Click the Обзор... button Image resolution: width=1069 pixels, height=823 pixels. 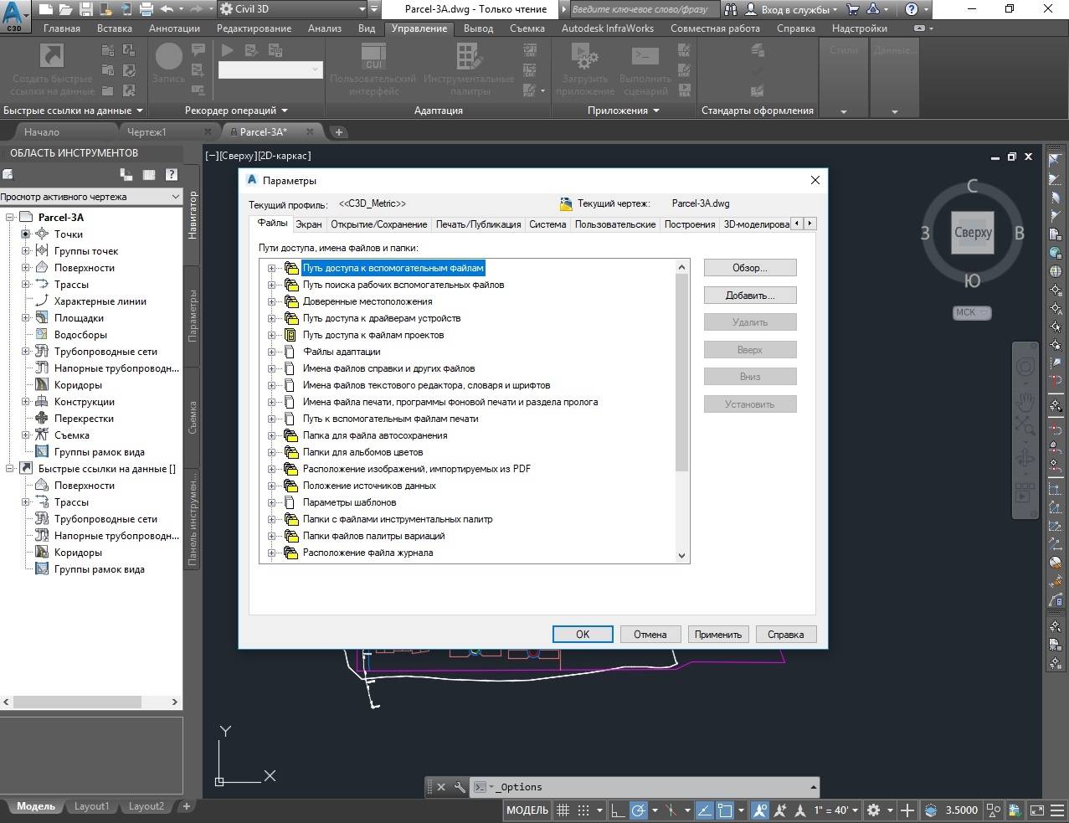(x=750, y=268)
